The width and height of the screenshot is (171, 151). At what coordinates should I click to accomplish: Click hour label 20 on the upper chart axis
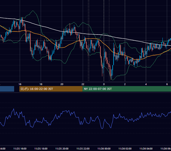62,84
